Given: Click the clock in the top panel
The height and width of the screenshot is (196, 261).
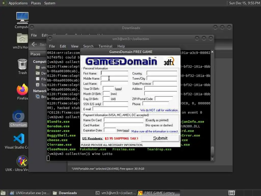Looking at the screenshot, I should point(244,3).
